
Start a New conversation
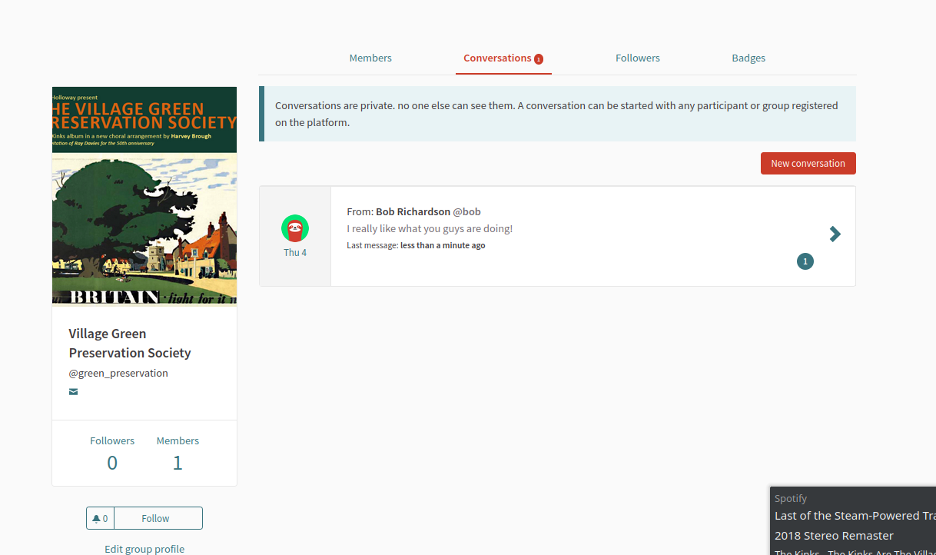pos(808,163)
